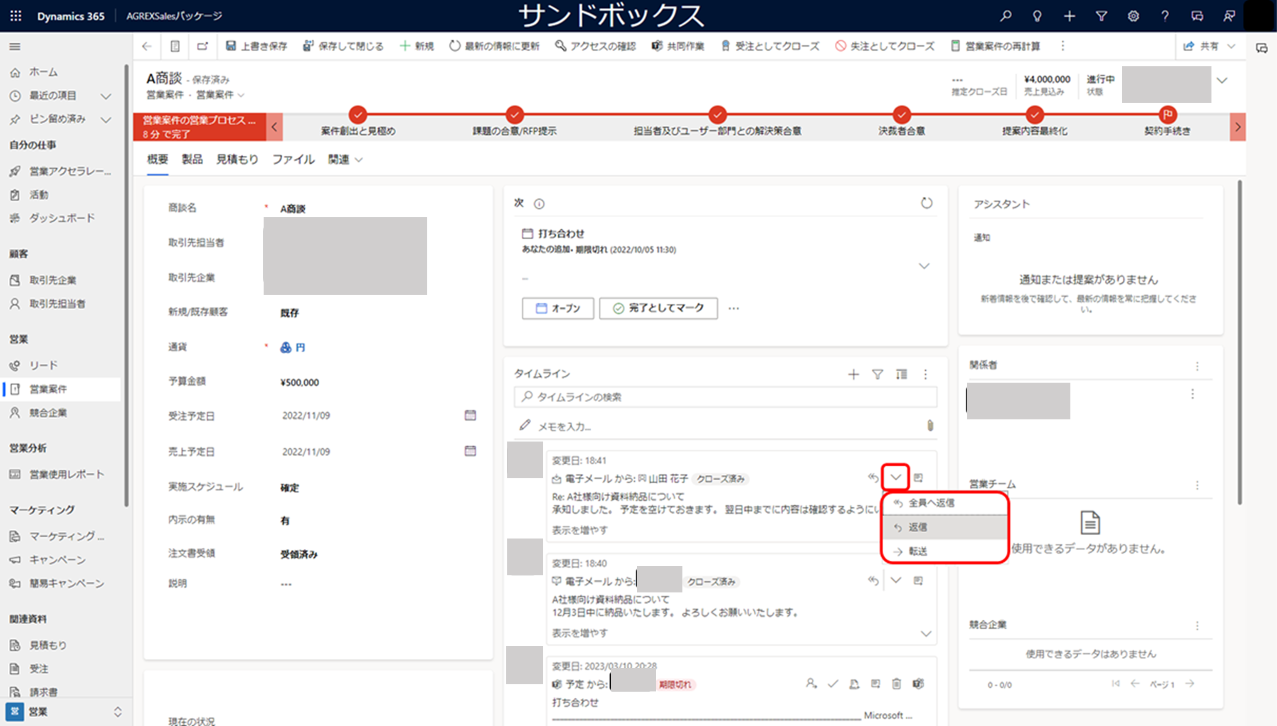This screenshot has height=726, width=1277.
Task: Expand the 打ち合わせ activity details chevron
Action: (x=924, y=266)
